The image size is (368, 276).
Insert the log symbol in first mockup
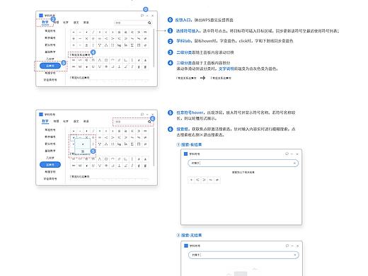point(119,45)
